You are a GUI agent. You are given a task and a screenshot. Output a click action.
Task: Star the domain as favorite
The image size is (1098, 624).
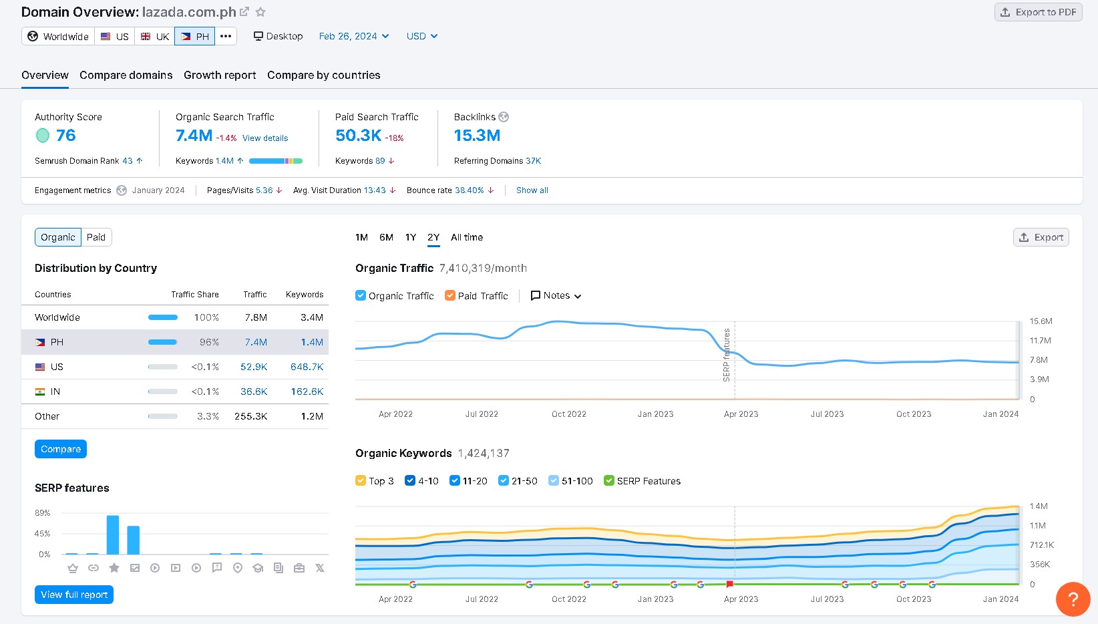[x=260, y=12]
